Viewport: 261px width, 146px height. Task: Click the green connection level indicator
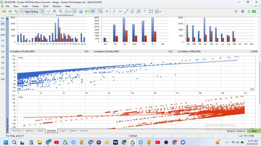click(x=256, y=11)
